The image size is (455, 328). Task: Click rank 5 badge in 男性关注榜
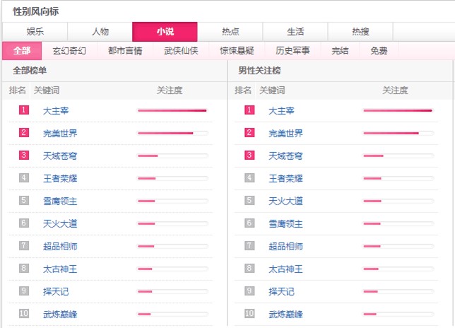click(x=249, y=200)
